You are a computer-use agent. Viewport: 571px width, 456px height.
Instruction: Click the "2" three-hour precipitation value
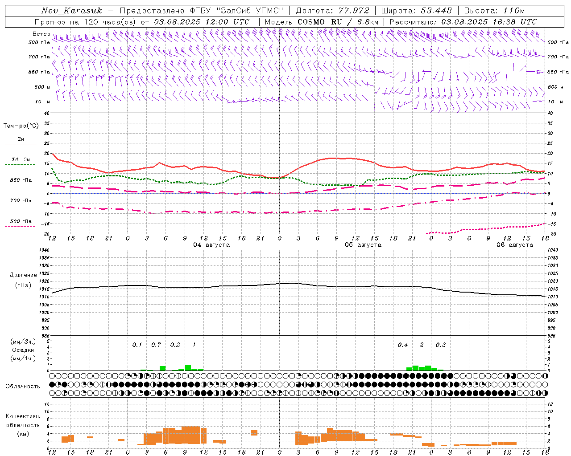point(422,345)
